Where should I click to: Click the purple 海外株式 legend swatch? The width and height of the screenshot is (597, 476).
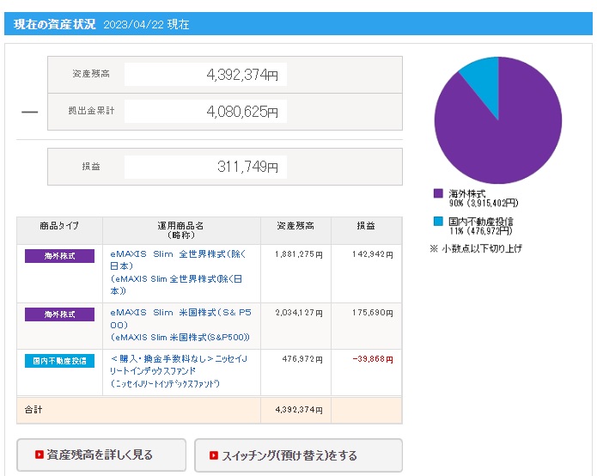[x=438, y=194]
